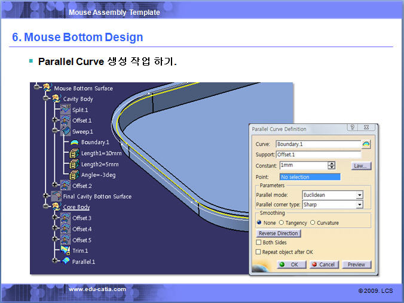Click the Support input field
Image resolution: width=404 pixels, height=303 pixels.
318,155
